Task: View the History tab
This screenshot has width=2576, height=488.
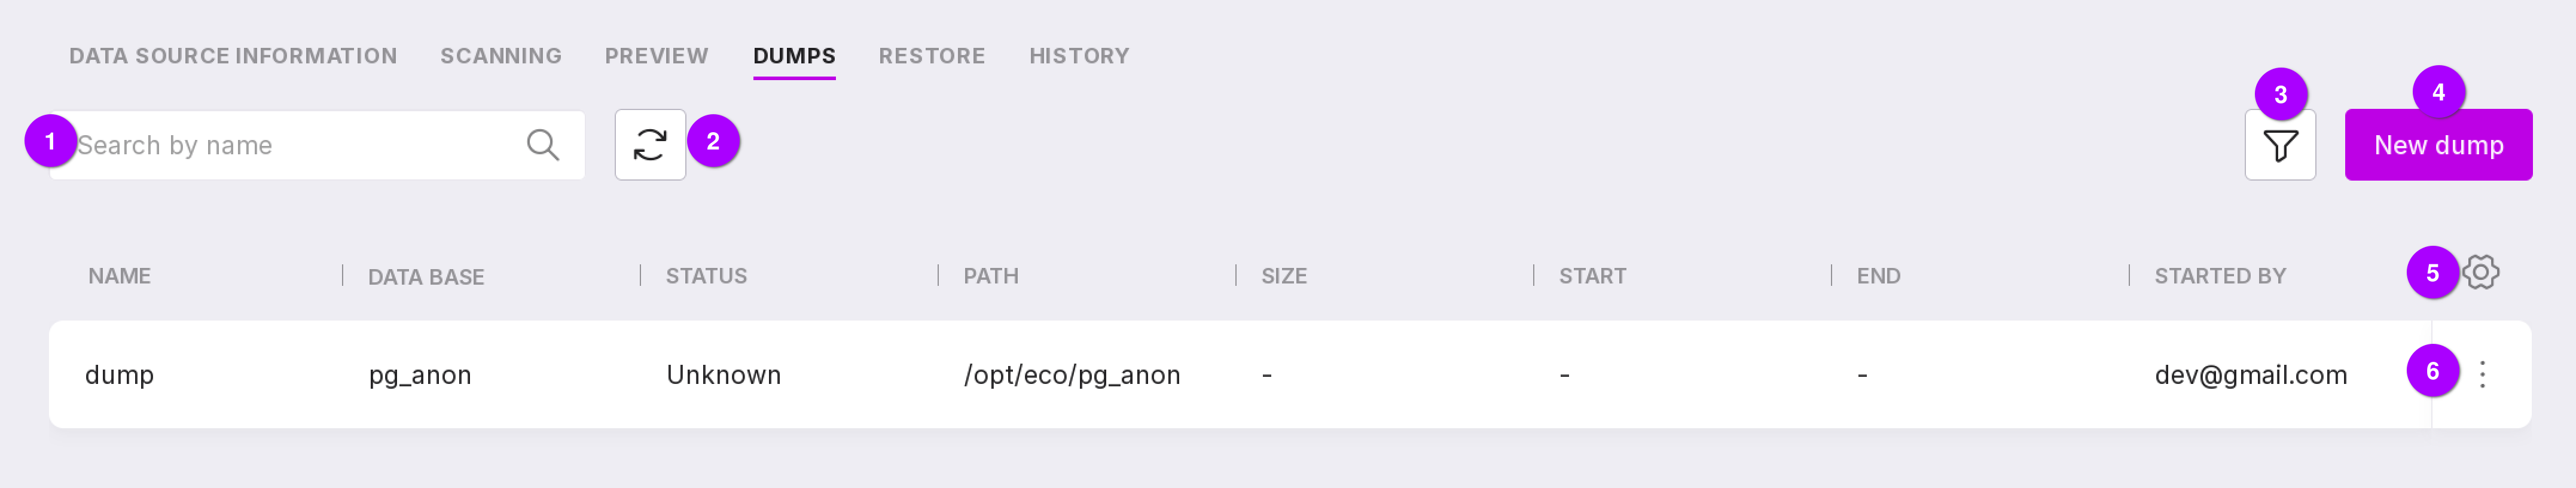Action: pos(1079,56)
